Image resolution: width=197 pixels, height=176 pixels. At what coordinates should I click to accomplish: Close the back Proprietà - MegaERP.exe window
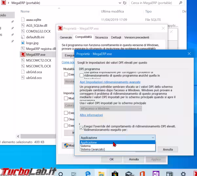click(x=163, y=28)
